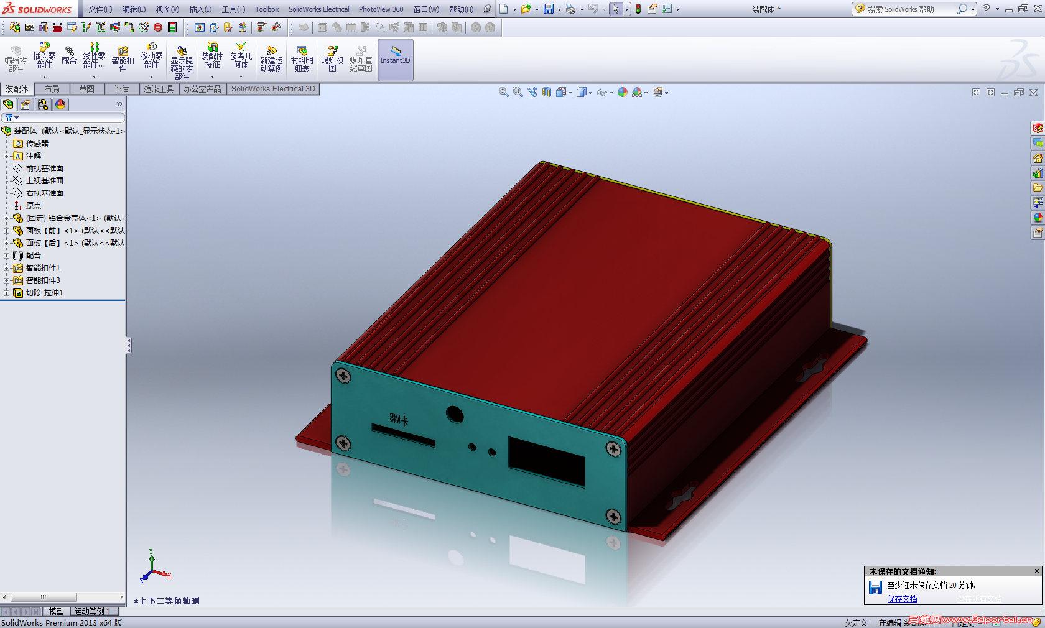
Task: Click the 插入零部件 (Insert Components) icon
Action: coord(44,56)
